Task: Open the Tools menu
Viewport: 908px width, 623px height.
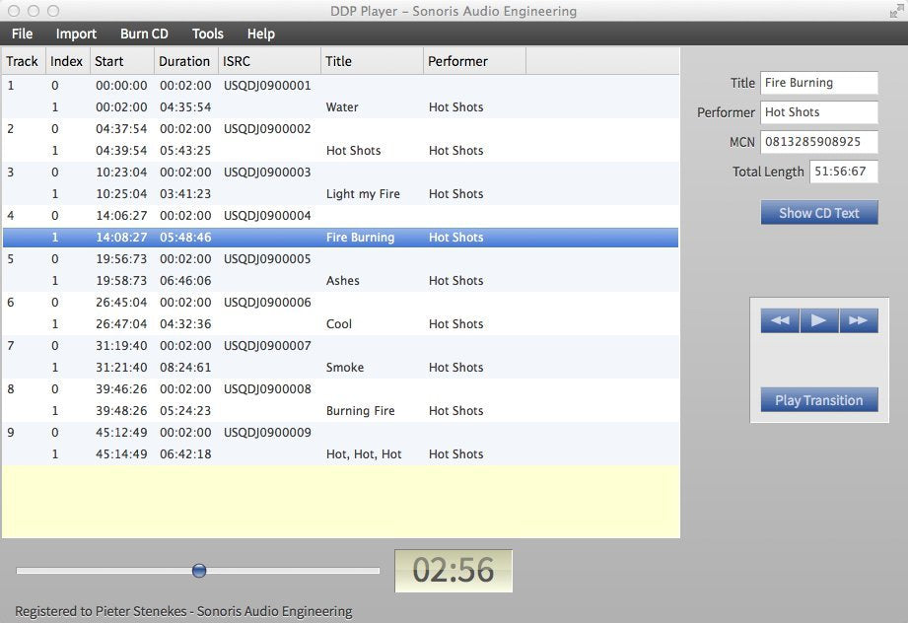Action: (207, 34)
